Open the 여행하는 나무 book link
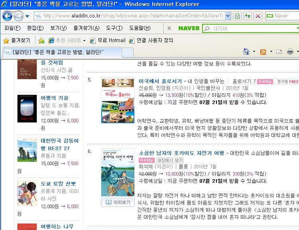Viewport: 299px width, 230px height. (57, 226)
